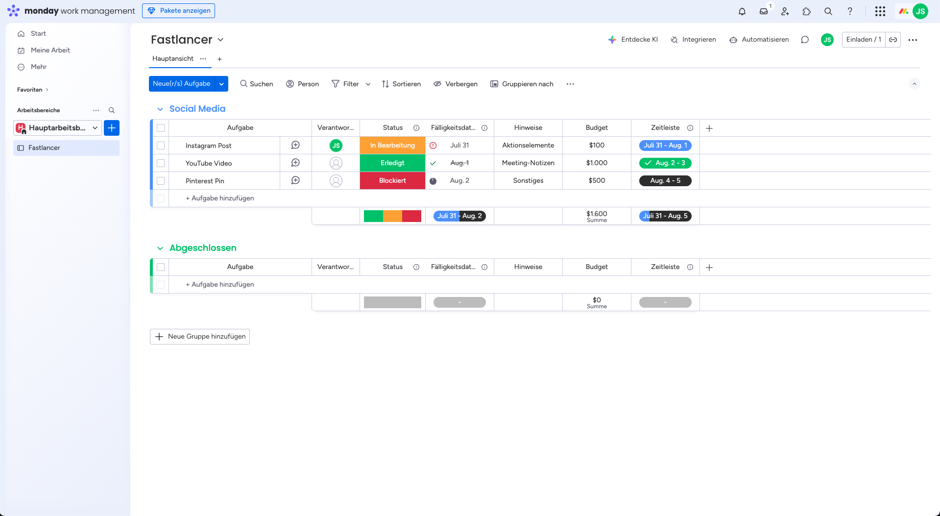This screenshot has height=516, width=940.
Task: Open Integrieren
Action: click(x=693, y=40)
